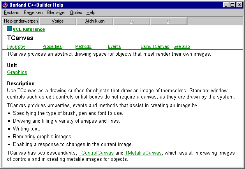Follow the VCL Reference link
The width and height of the screenshot is (245, 169).
[29, 29]
